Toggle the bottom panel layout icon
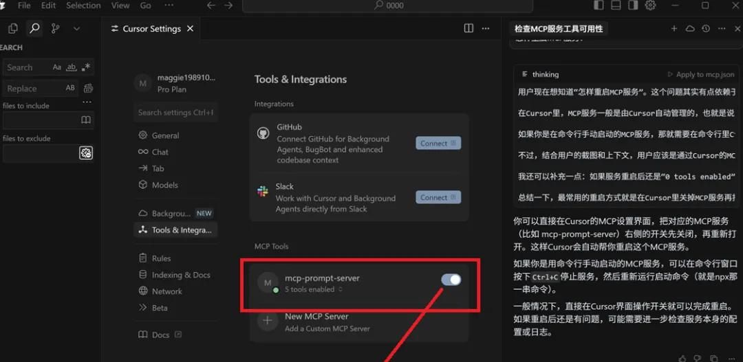 [616, 5]
